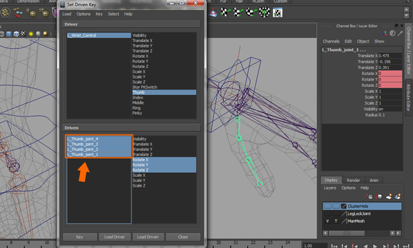The image size is (413, 248).
Task: Open the Load menu in Set Driven Key
Action: click(66, 14)
